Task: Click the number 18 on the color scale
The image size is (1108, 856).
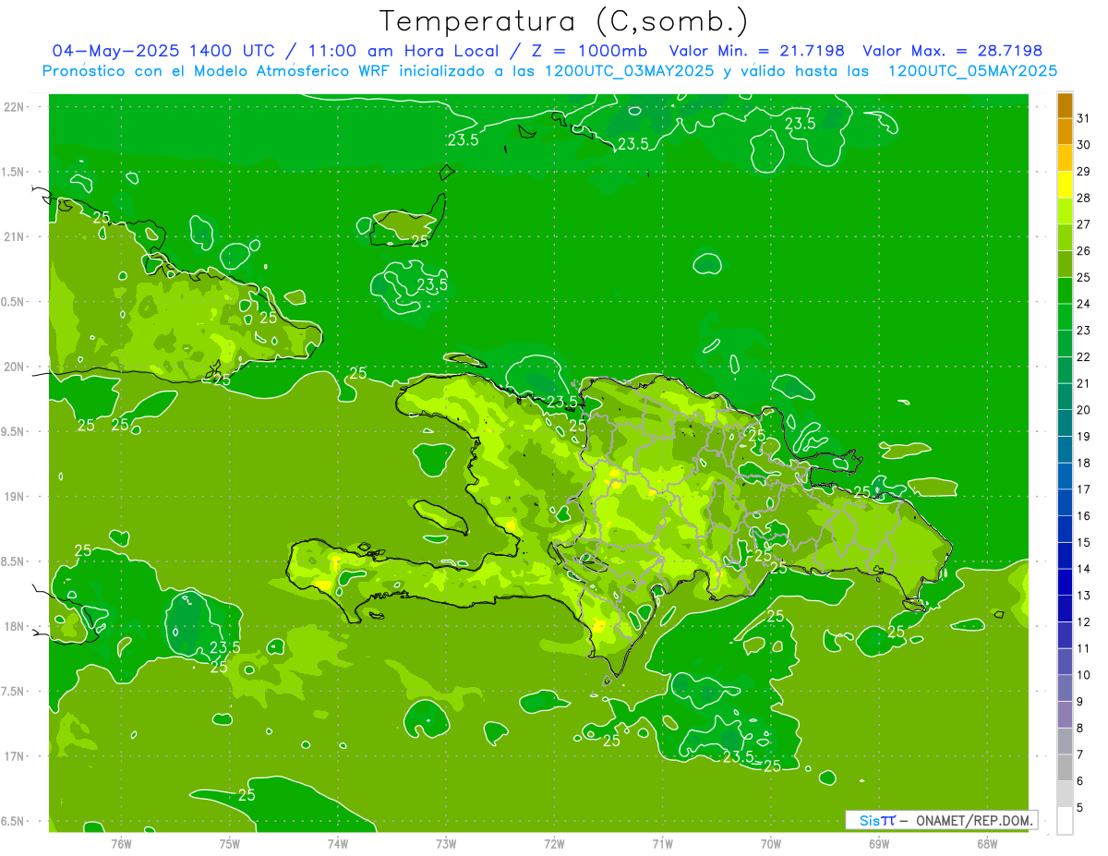Action: tap(1084, 463)
